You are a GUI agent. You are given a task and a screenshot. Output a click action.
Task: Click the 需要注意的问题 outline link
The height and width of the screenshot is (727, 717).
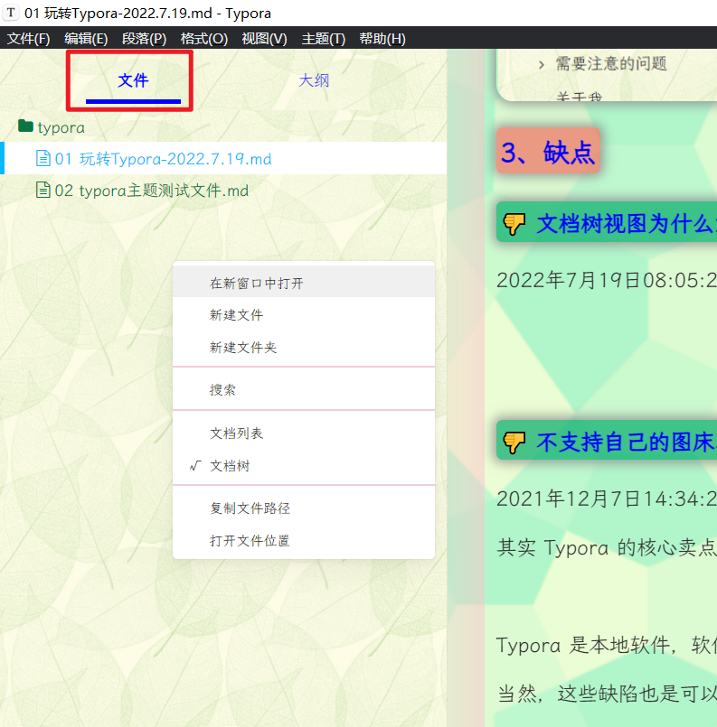click(x=611, y=63)
